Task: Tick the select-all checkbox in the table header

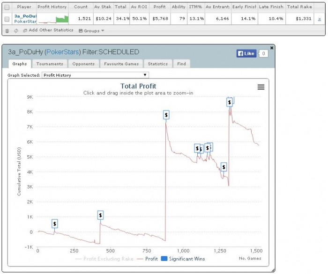Action: click(x=7, y=7)
